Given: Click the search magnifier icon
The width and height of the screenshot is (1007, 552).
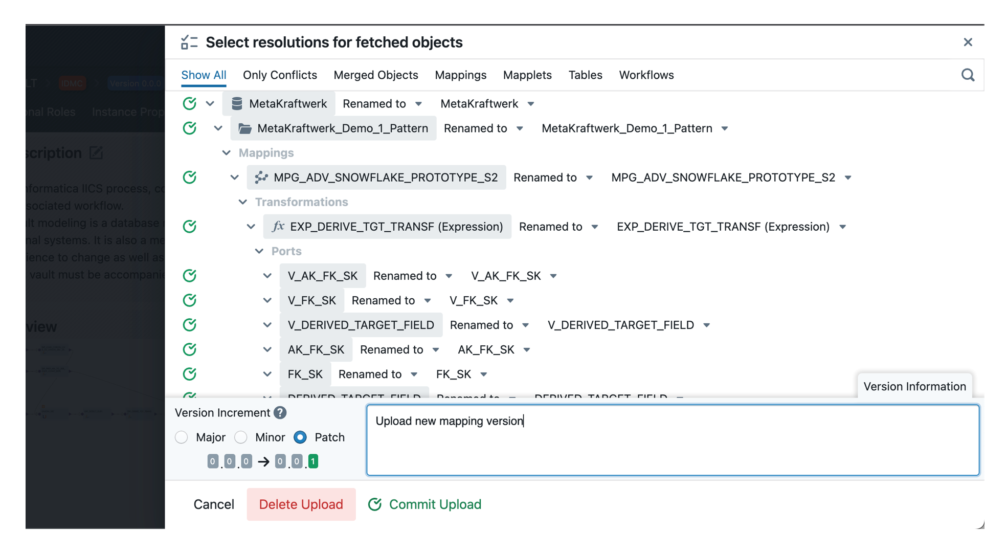Looking at the screenshot, I should point(968,75).
